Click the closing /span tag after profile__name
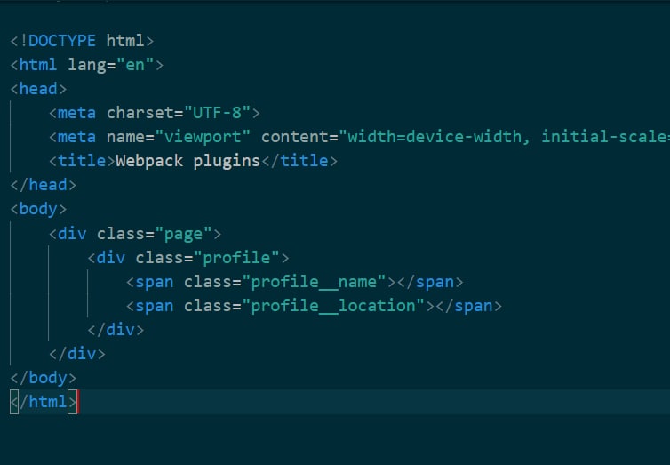The height and width of the screenshot is (465, 670). click(430, 282)
